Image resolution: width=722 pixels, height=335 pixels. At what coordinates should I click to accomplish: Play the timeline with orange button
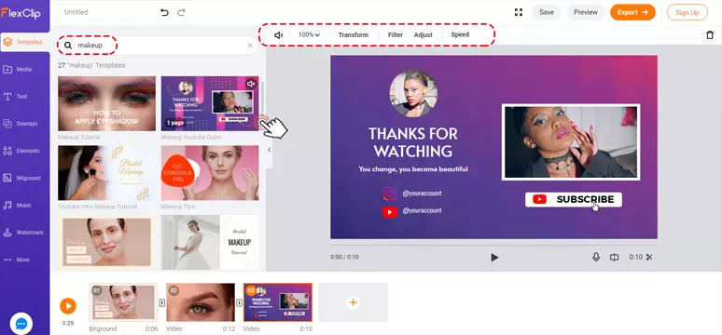coord(68,305)
